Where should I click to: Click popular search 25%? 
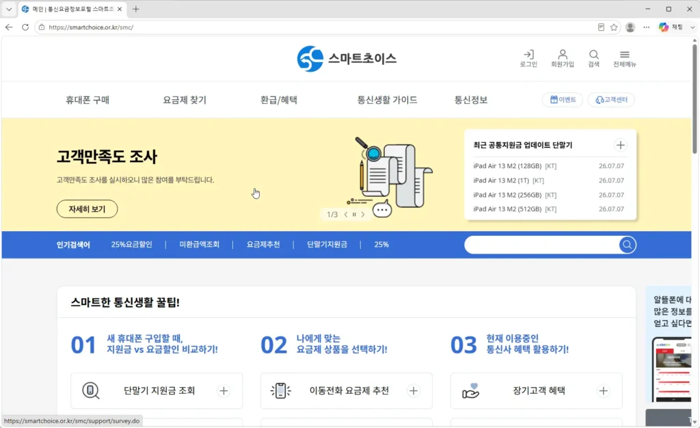click(381, 245)
